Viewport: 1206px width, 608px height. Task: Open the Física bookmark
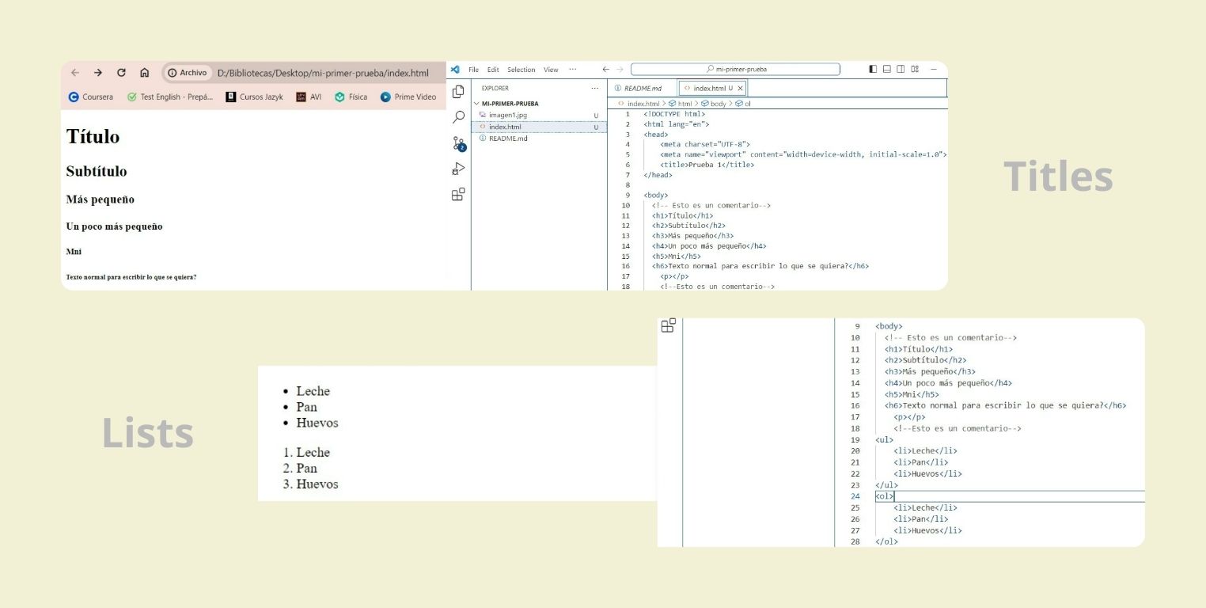[351, 97]
